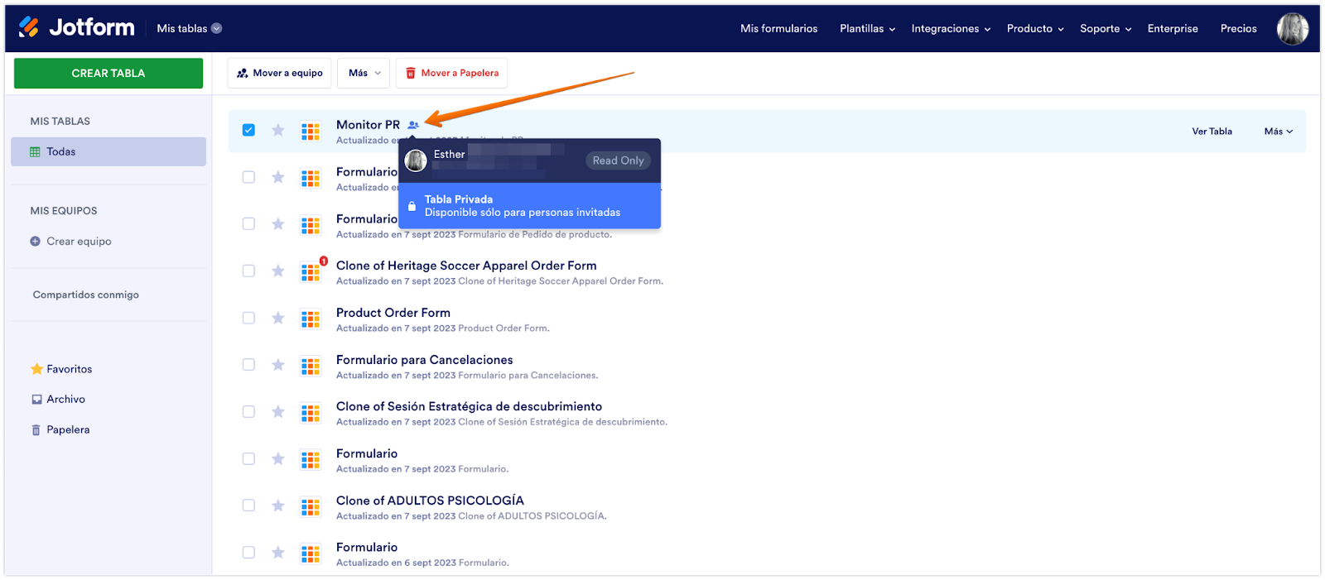Open Clone of Sesión Estratégica de descubrimiento

(469, 406)
